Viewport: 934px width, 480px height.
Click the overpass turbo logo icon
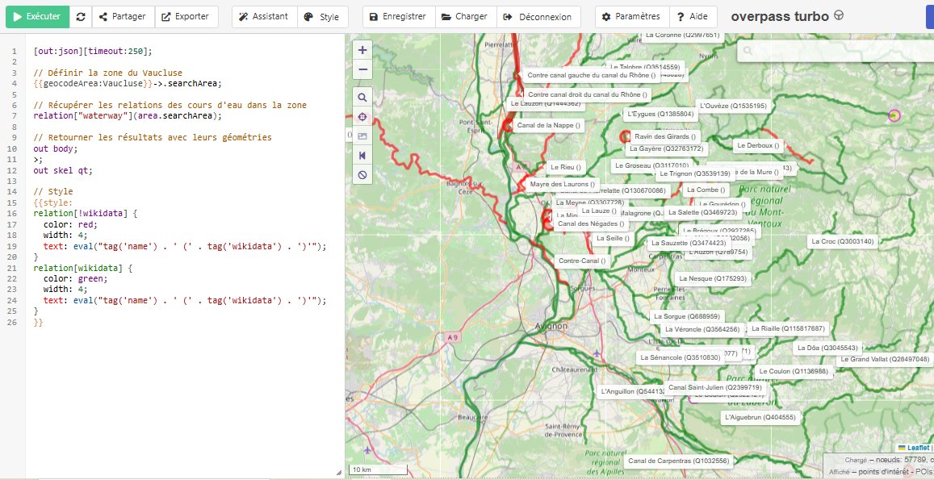838,16
